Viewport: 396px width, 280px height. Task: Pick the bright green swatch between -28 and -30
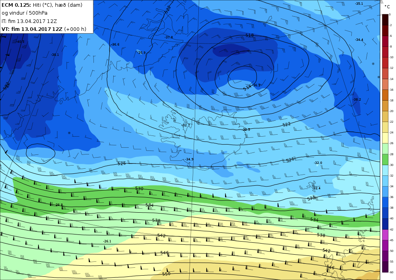385,159
